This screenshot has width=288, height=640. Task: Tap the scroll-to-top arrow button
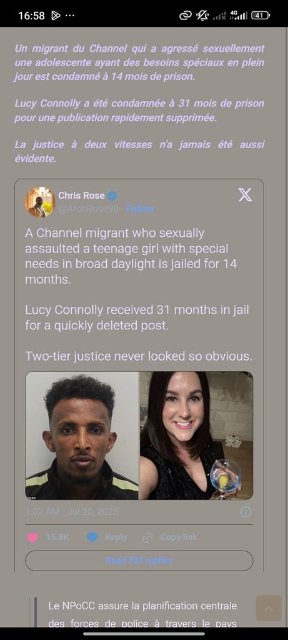pos(269,608)
